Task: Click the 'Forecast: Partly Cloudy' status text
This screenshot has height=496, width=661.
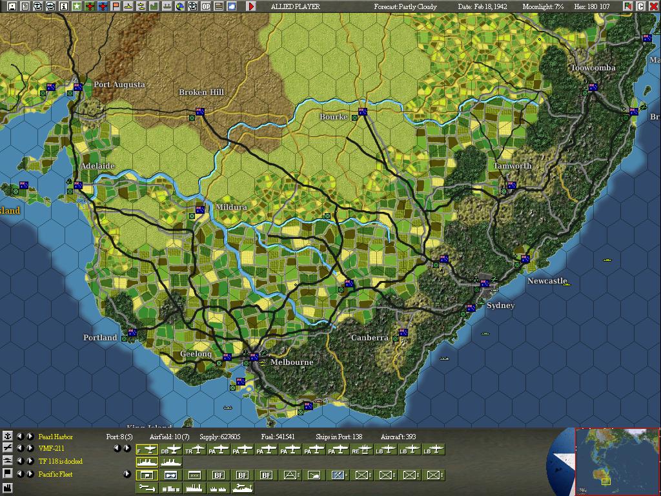Action: coord(405,6)
